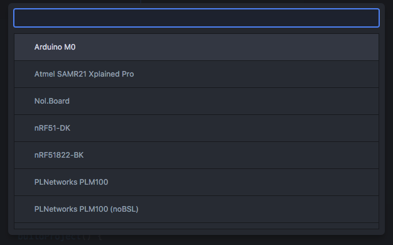This screenshot has height=245, width=393.
Task: Focus the board search input field
Action: pyautogui.click(x=196, y=18)
